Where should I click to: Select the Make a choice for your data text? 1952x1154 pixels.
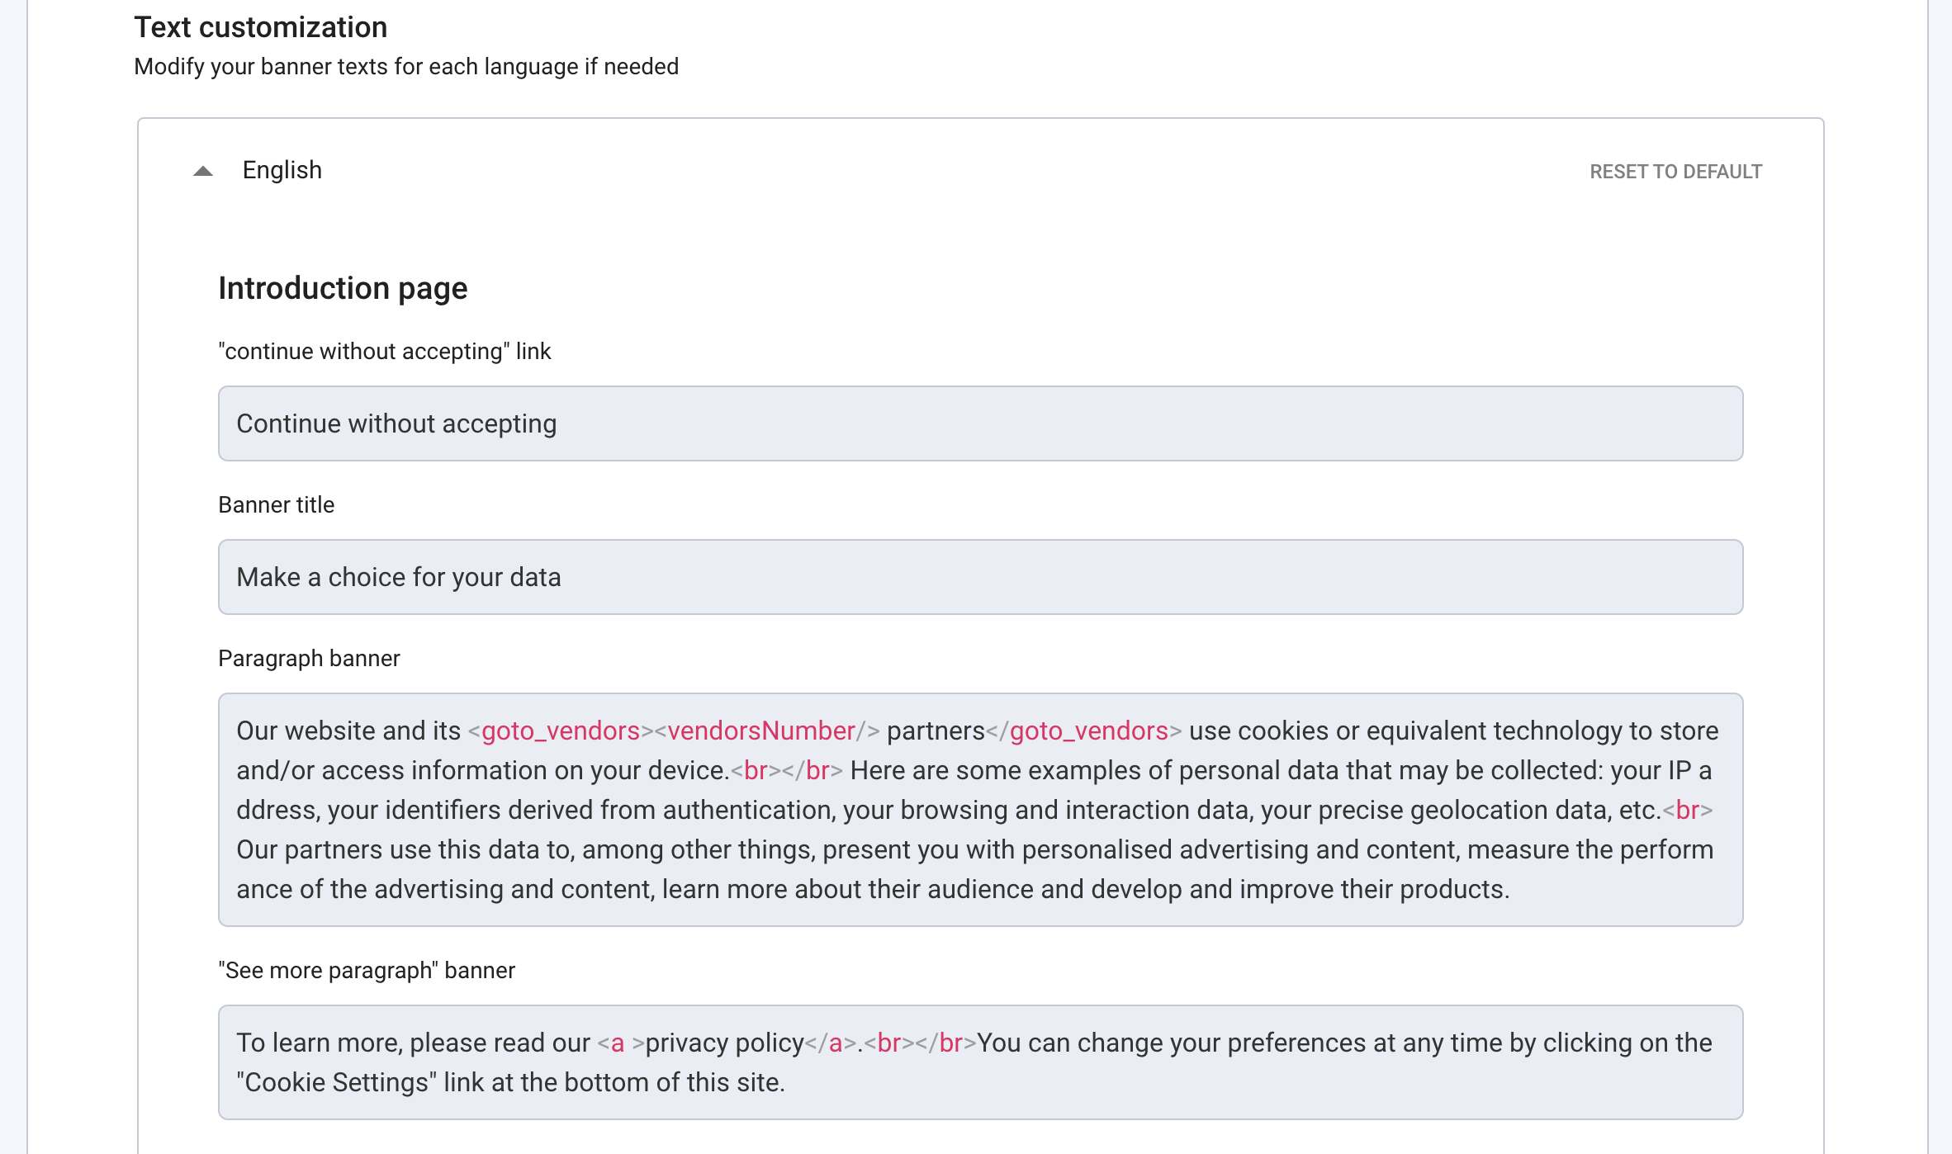tap(399, 576)
